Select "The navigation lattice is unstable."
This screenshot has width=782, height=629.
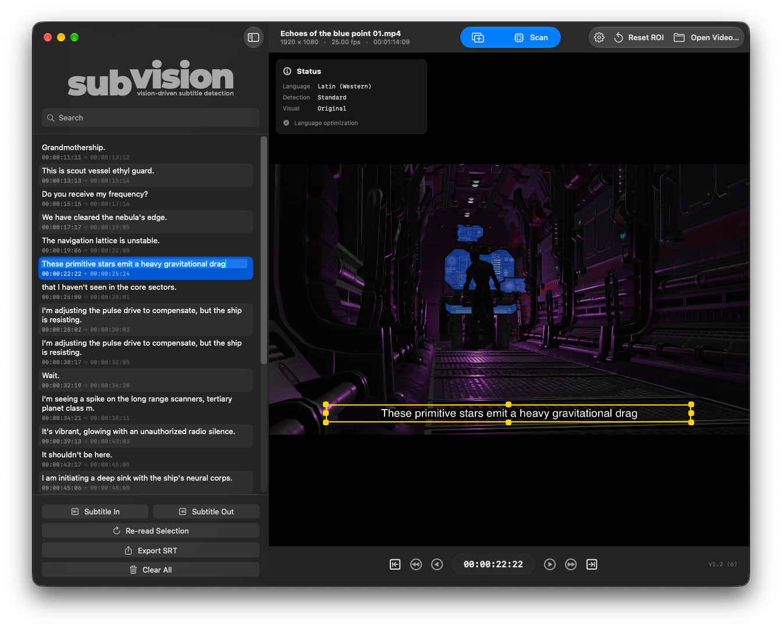pos(145,245)
